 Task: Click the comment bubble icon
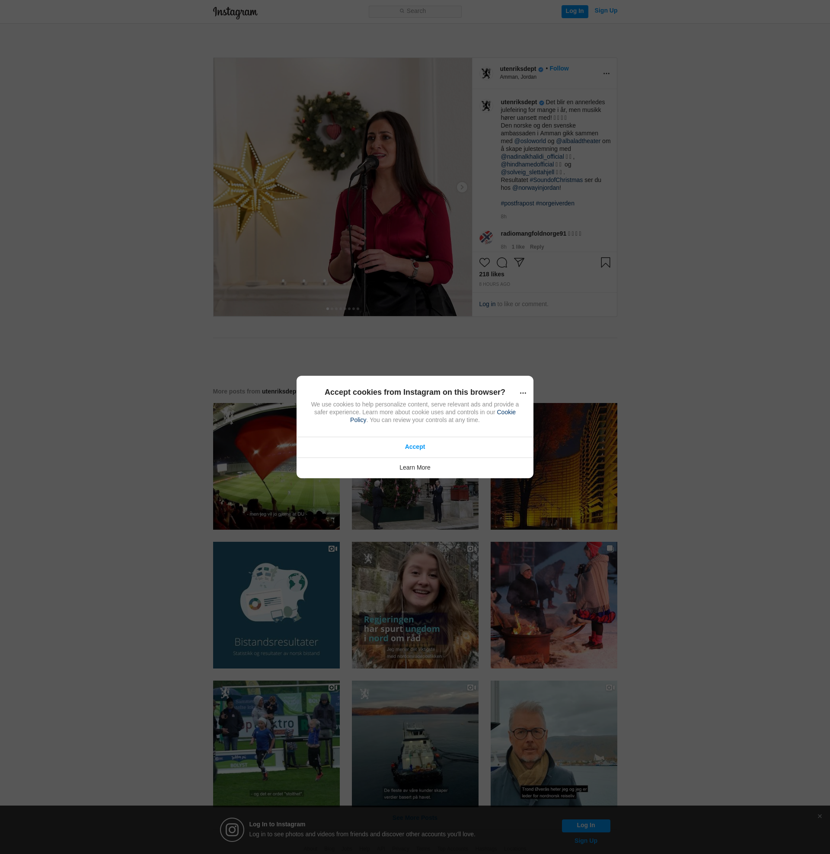tap(502, 262)
